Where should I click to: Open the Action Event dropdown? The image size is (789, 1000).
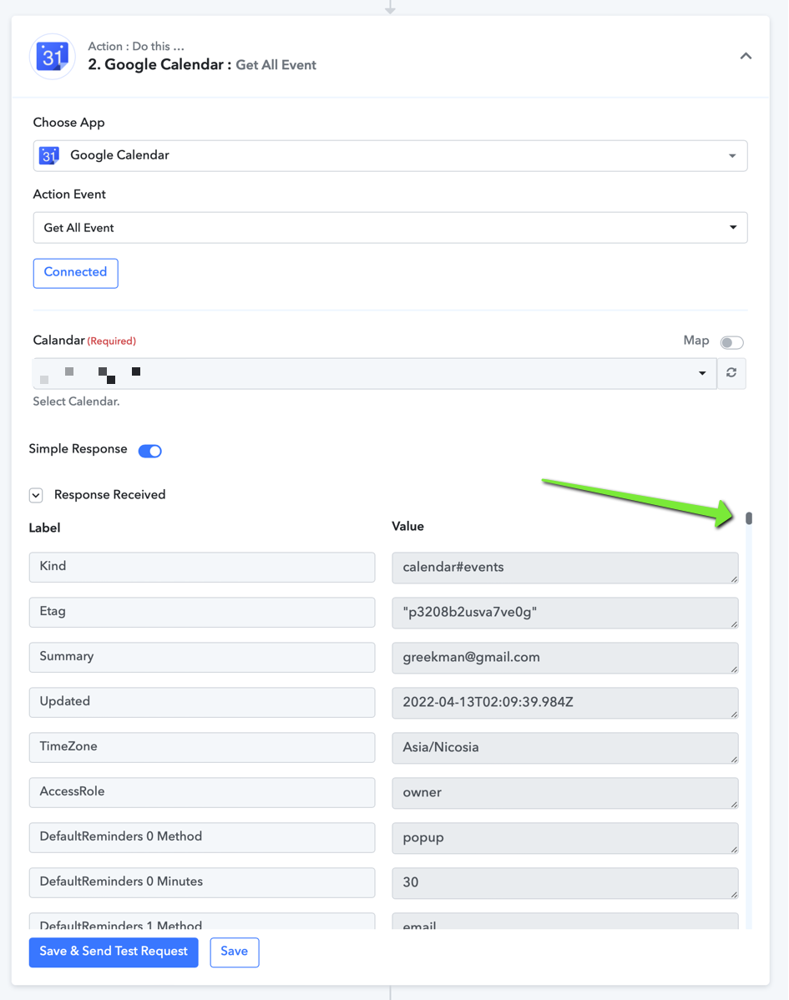pos(390,228)
